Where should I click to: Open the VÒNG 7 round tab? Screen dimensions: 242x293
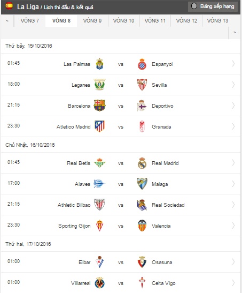pos(29,21)
